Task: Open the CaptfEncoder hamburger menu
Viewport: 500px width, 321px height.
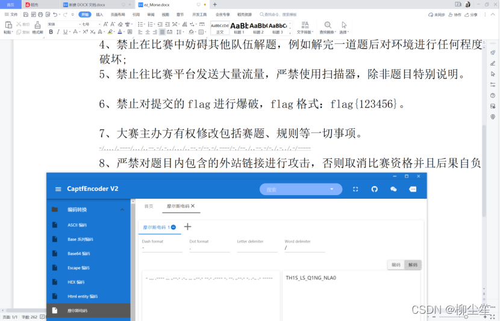Action: click(58, 189)
